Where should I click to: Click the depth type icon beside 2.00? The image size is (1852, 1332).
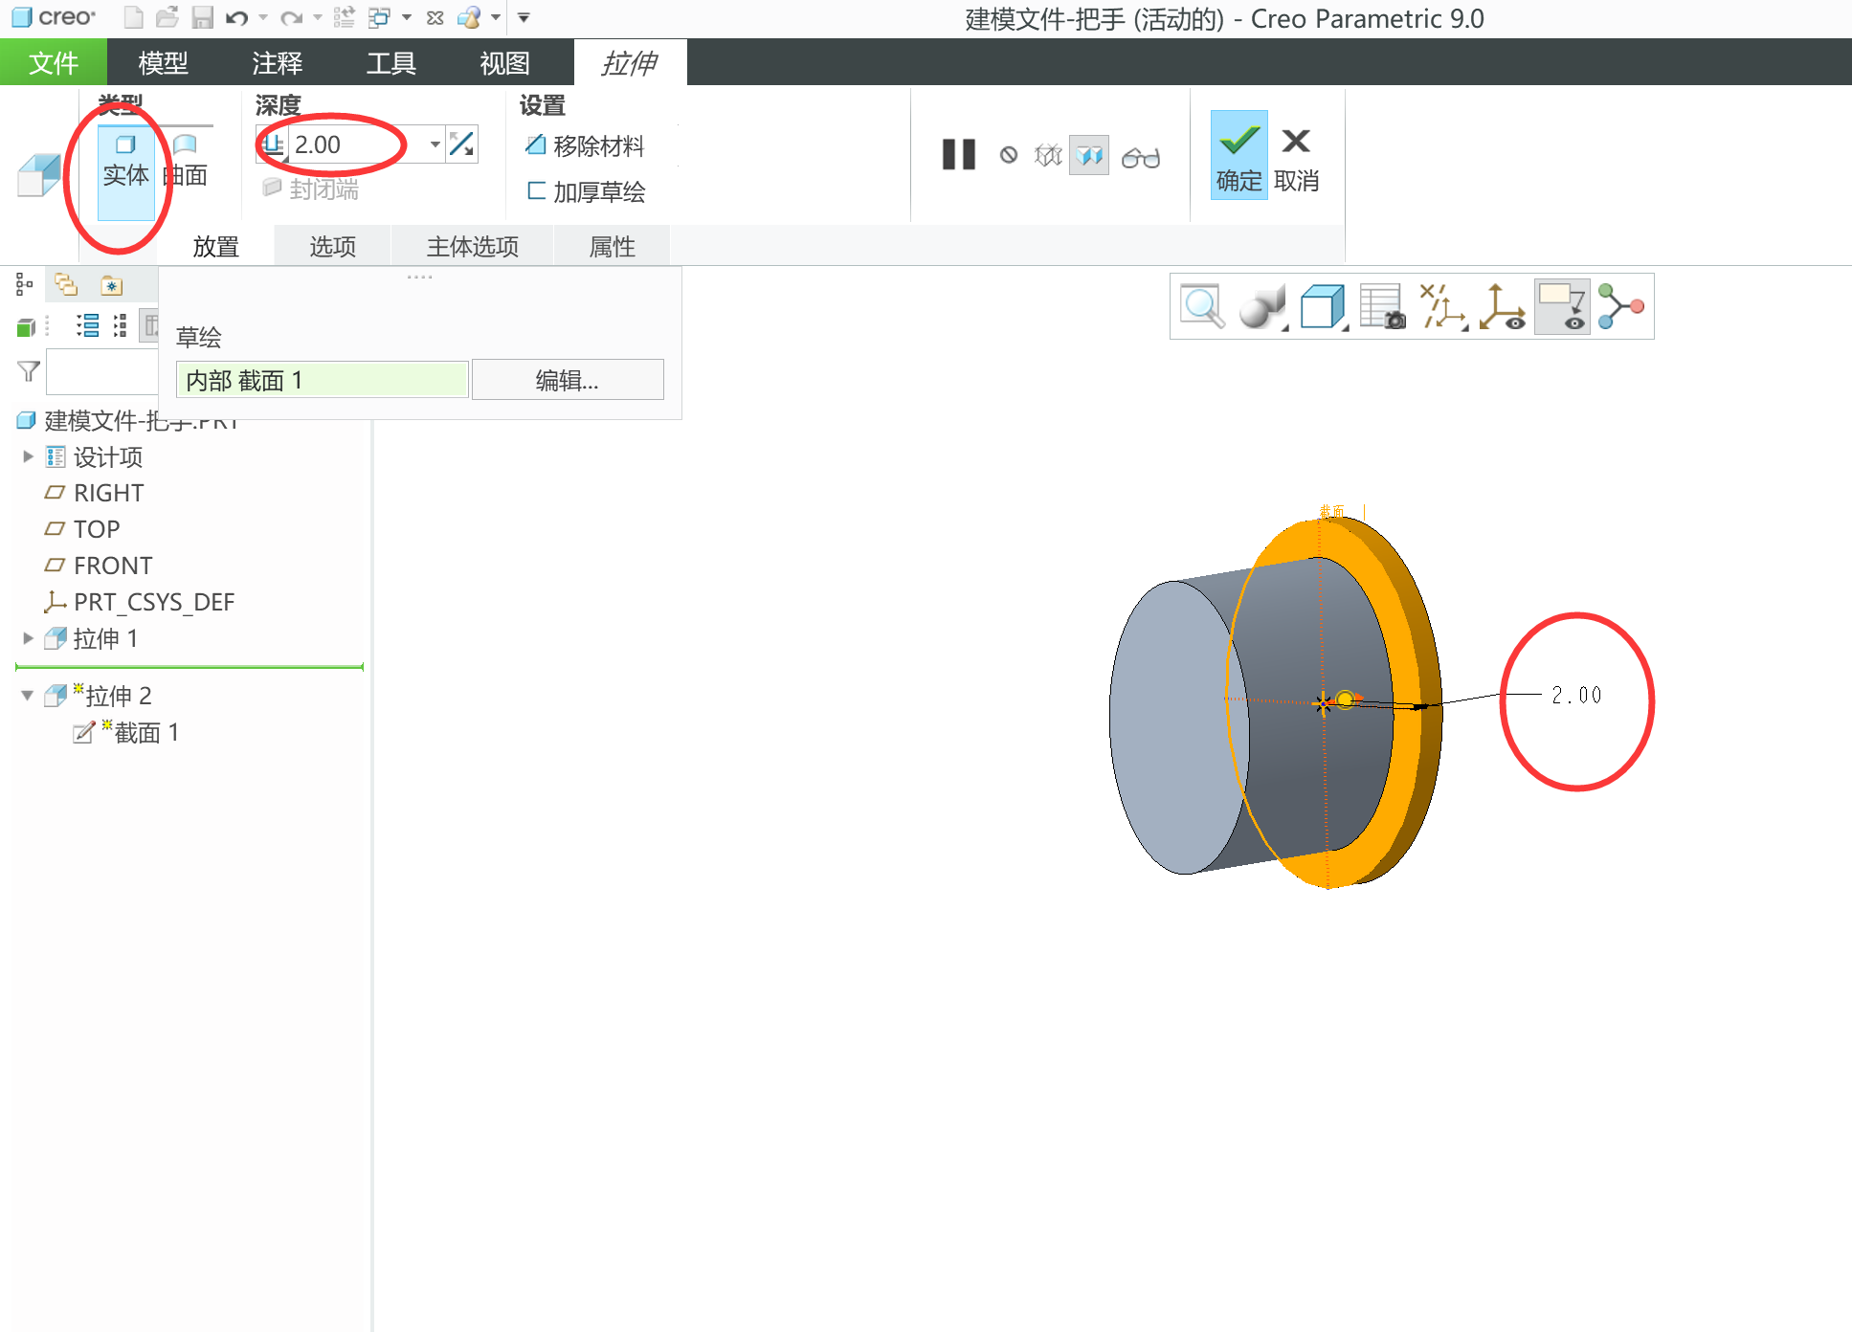coord(273,144)
